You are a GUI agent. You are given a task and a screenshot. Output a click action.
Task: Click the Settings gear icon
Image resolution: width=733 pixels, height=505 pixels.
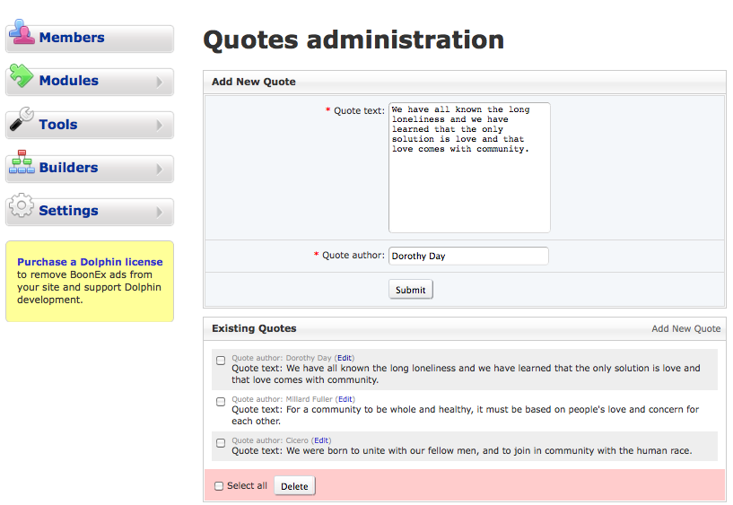(22, 207)
